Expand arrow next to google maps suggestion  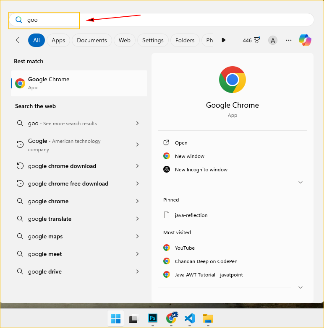point(137,236)
